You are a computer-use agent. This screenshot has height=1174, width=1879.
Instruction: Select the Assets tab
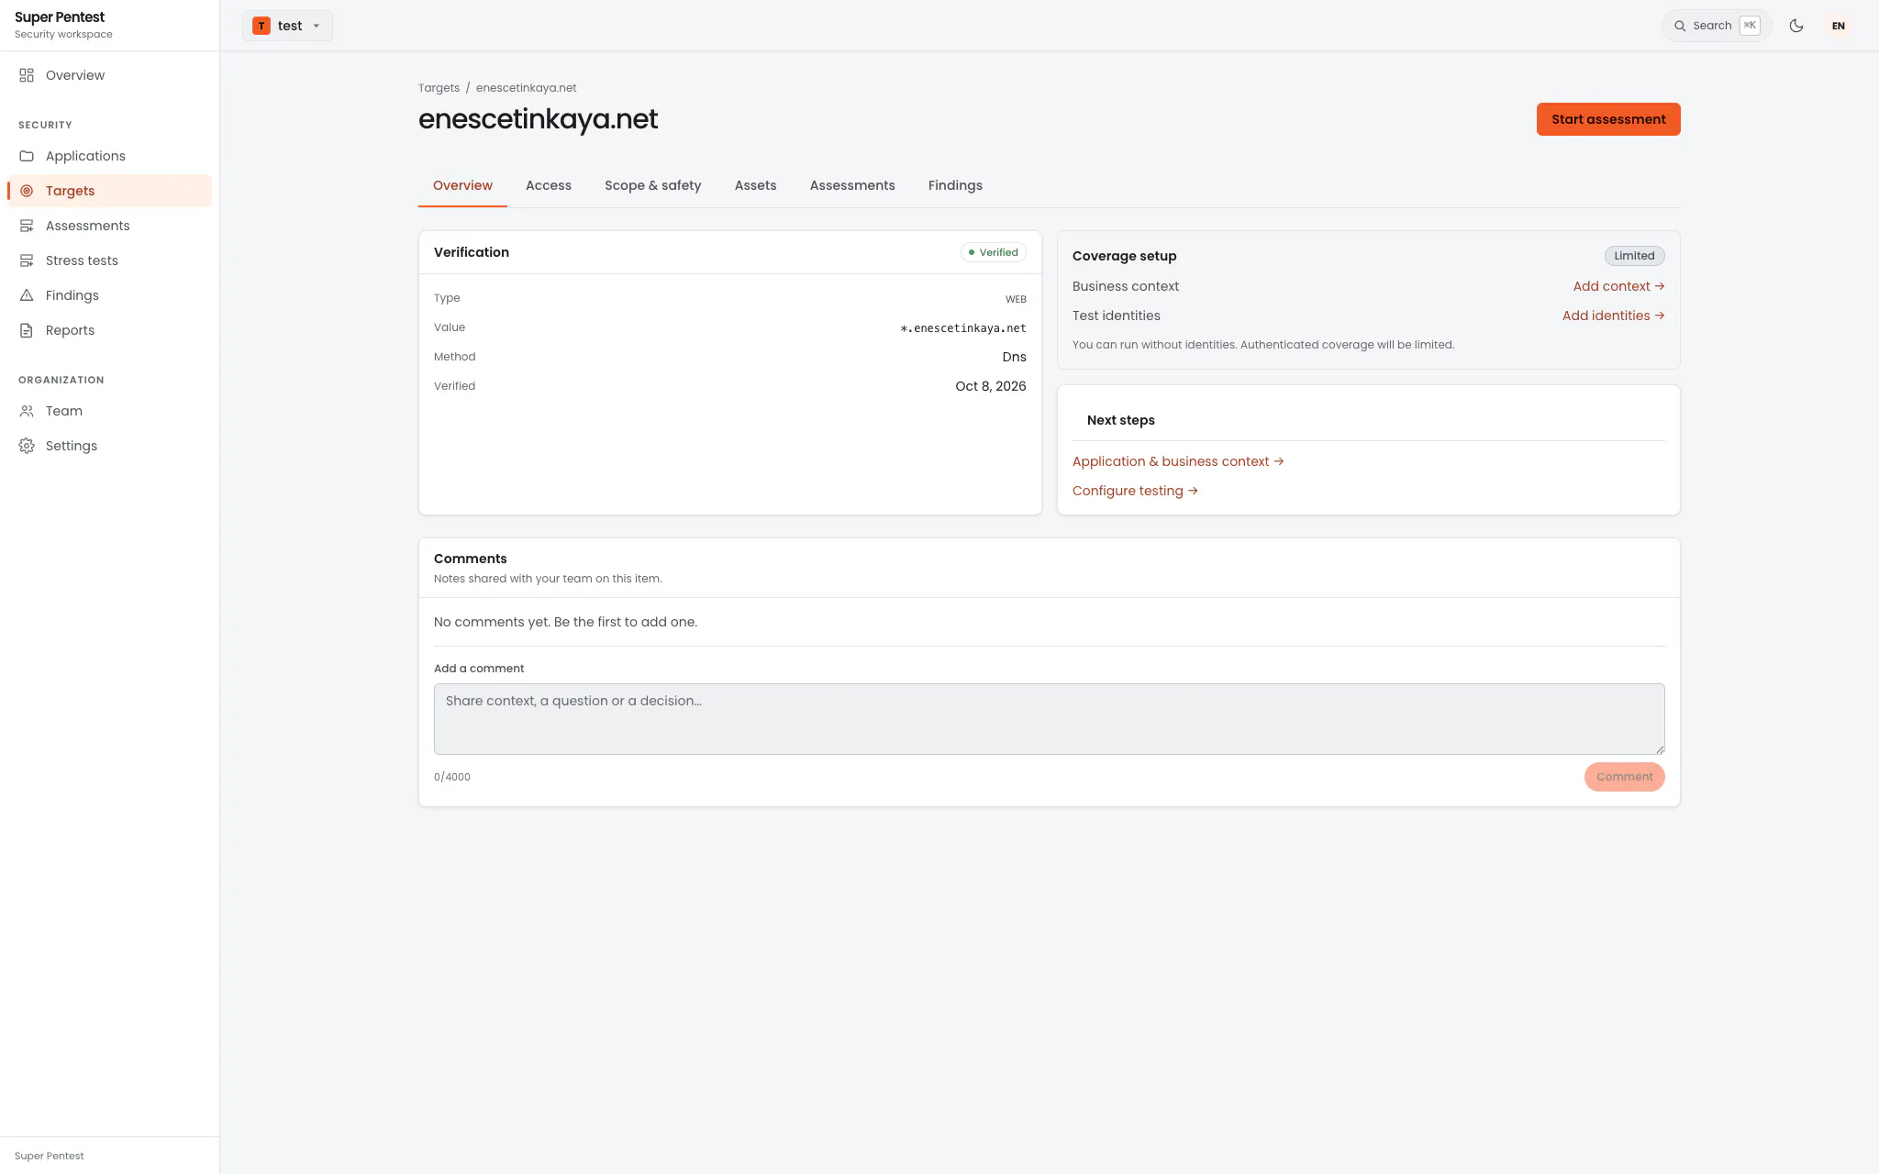[755, 185]
